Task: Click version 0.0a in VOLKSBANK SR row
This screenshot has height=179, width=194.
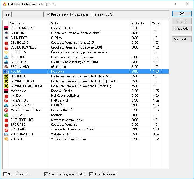Action: coord(156,134)
